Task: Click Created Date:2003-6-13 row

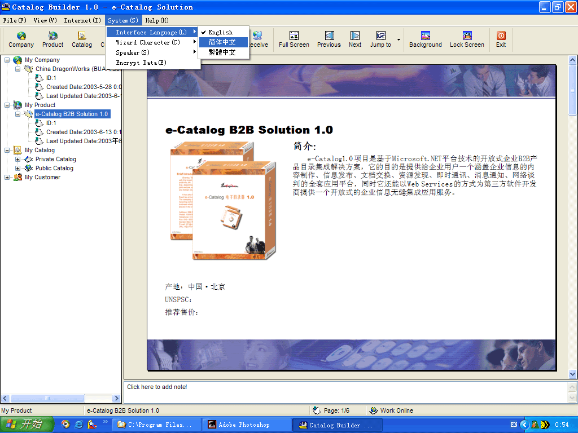Action: [84, 132]
